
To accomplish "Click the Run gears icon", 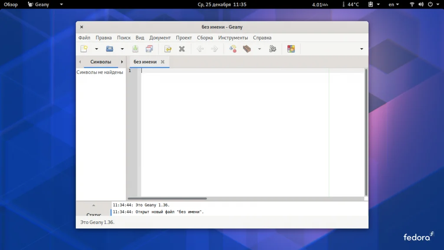I will [273, 49].
